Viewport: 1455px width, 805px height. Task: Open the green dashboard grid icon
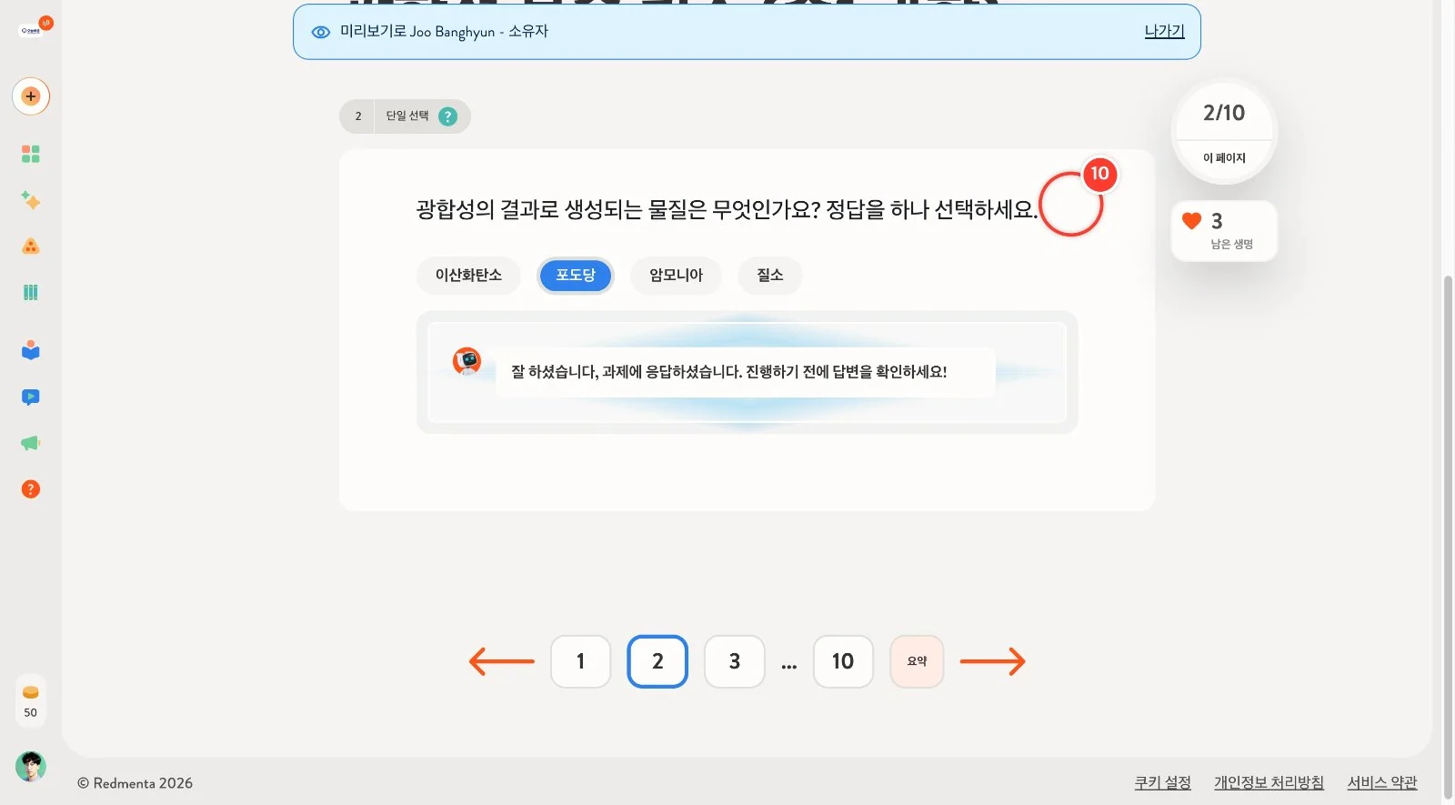tap(31, 154)
